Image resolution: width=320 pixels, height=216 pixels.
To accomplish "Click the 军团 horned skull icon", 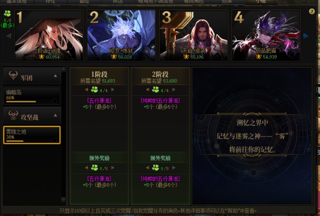I will [13, 75].
